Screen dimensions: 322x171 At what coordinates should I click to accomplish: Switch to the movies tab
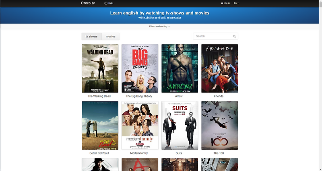click(110, 37)
